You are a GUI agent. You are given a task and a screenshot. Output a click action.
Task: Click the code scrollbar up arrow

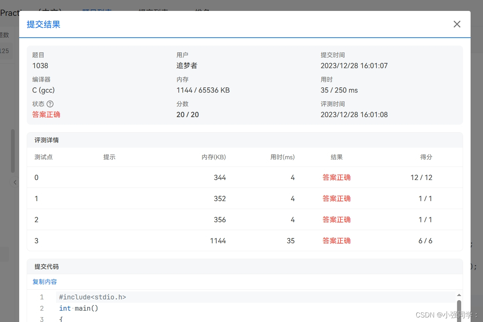tap(459, 295)
